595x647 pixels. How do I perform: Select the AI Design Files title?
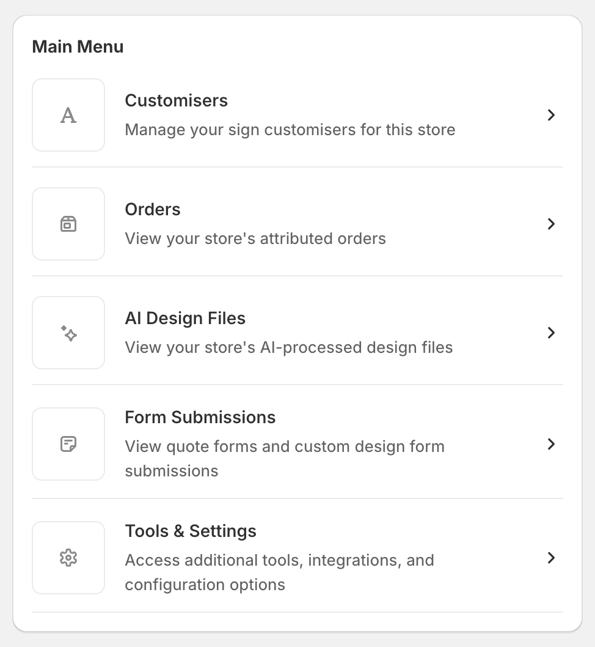[185, 318]
